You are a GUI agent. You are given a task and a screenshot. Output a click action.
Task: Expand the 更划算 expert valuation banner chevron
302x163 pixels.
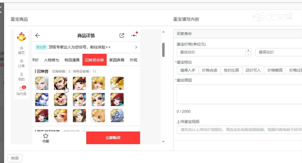pos(136,47)
